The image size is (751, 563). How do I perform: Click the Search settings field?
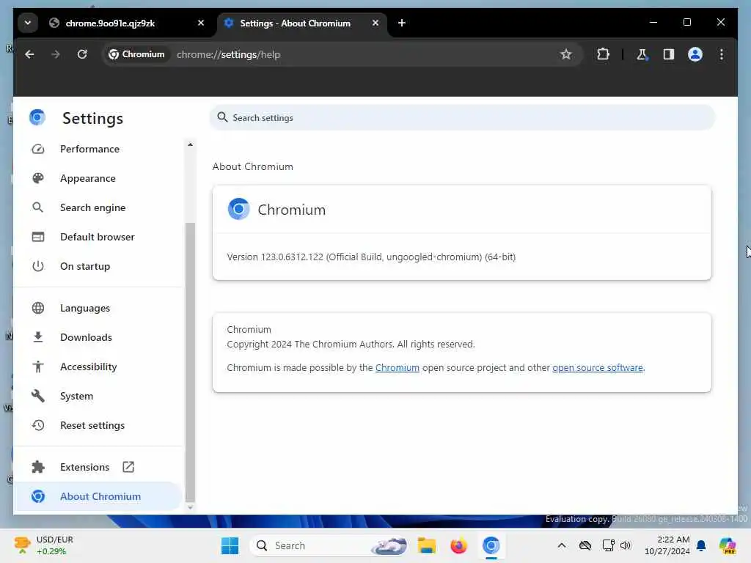pos(462,118)
